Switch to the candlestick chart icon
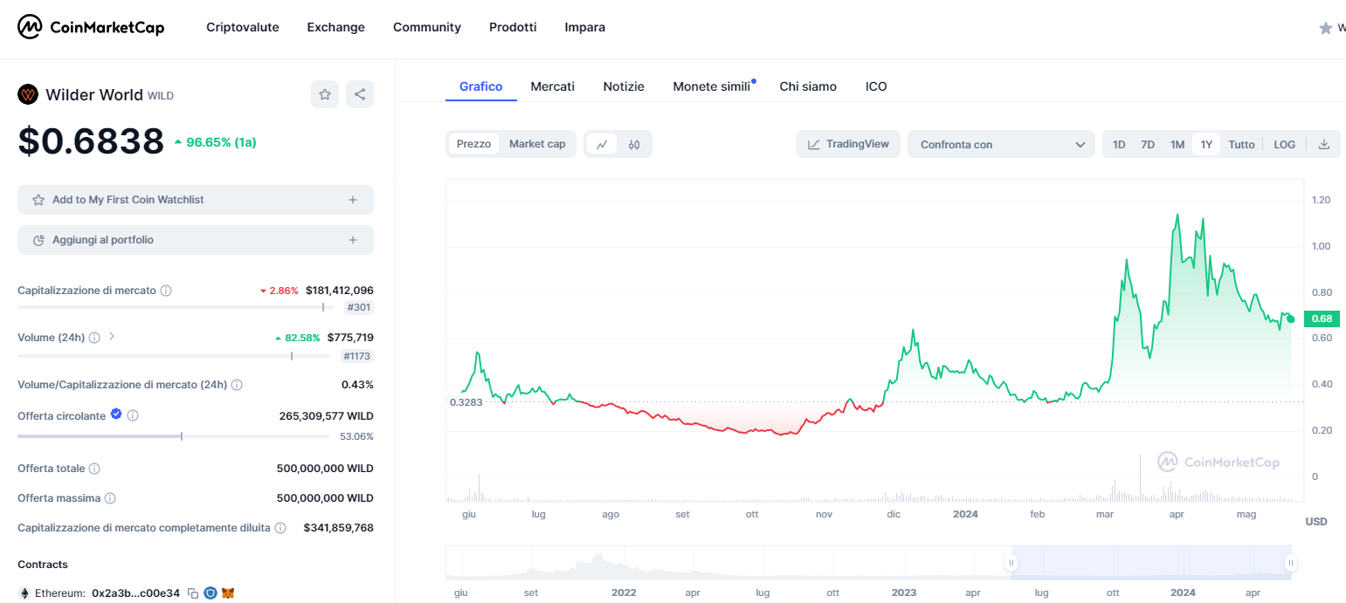The image size is (1346, 603). pyautogui.click(x=635, y=144)
